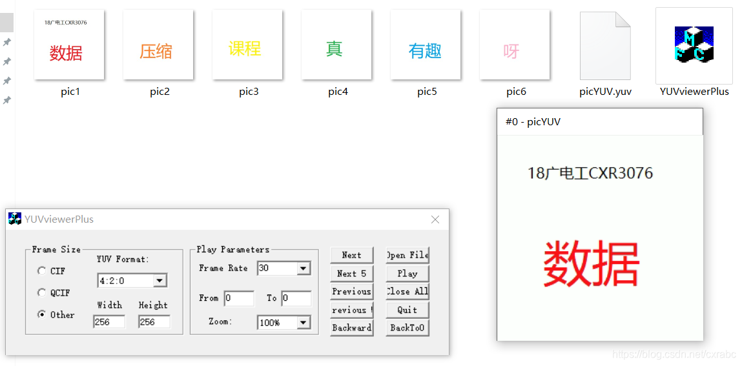Click the Width input field
Image resolution: width=742 pixels, height=366 pixels.
pos(109,322)
